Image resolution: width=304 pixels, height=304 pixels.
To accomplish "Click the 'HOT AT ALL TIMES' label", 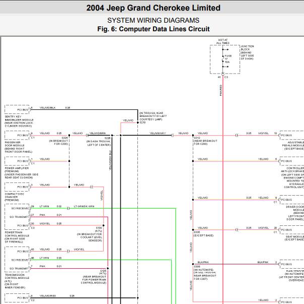I will coord(223,41).
